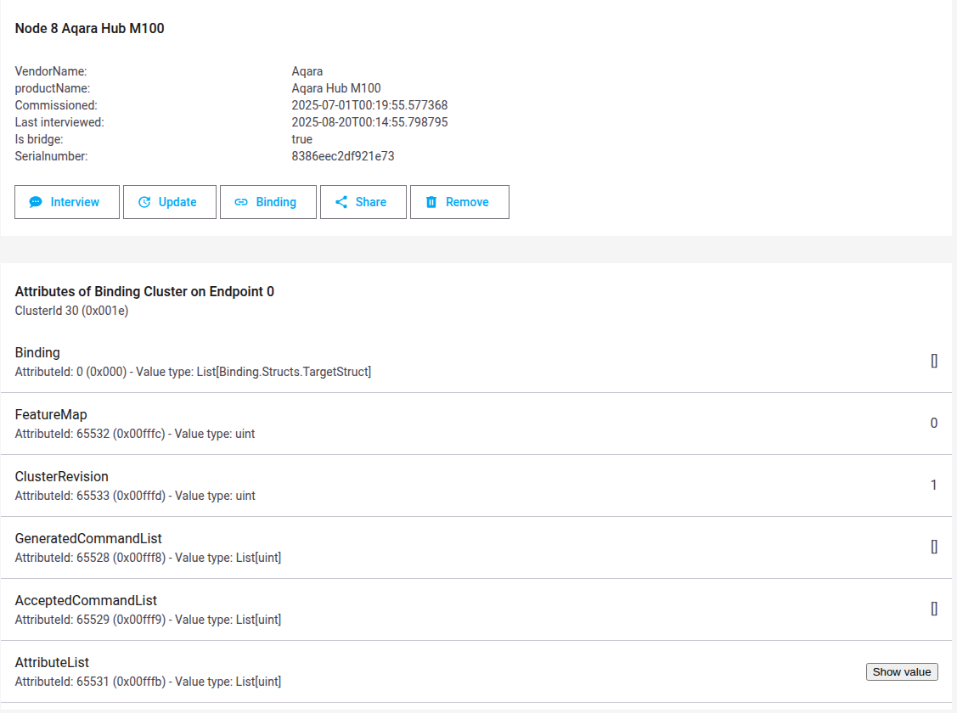
Task: Click the Commissioned timestamp value
Action: 369,105
